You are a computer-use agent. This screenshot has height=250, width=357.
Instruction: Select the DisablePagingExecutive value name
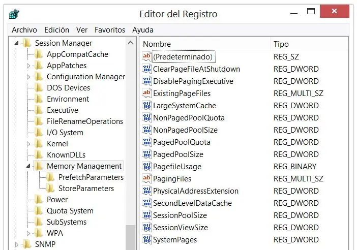tap(193, 81)
